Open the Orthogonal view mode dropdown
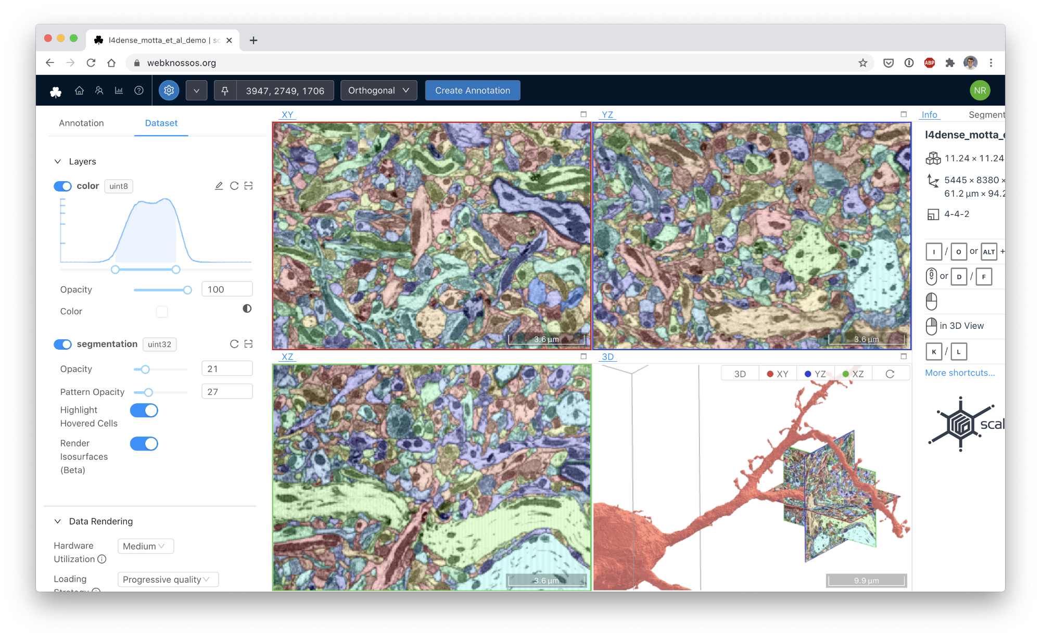 click(378, 91)
